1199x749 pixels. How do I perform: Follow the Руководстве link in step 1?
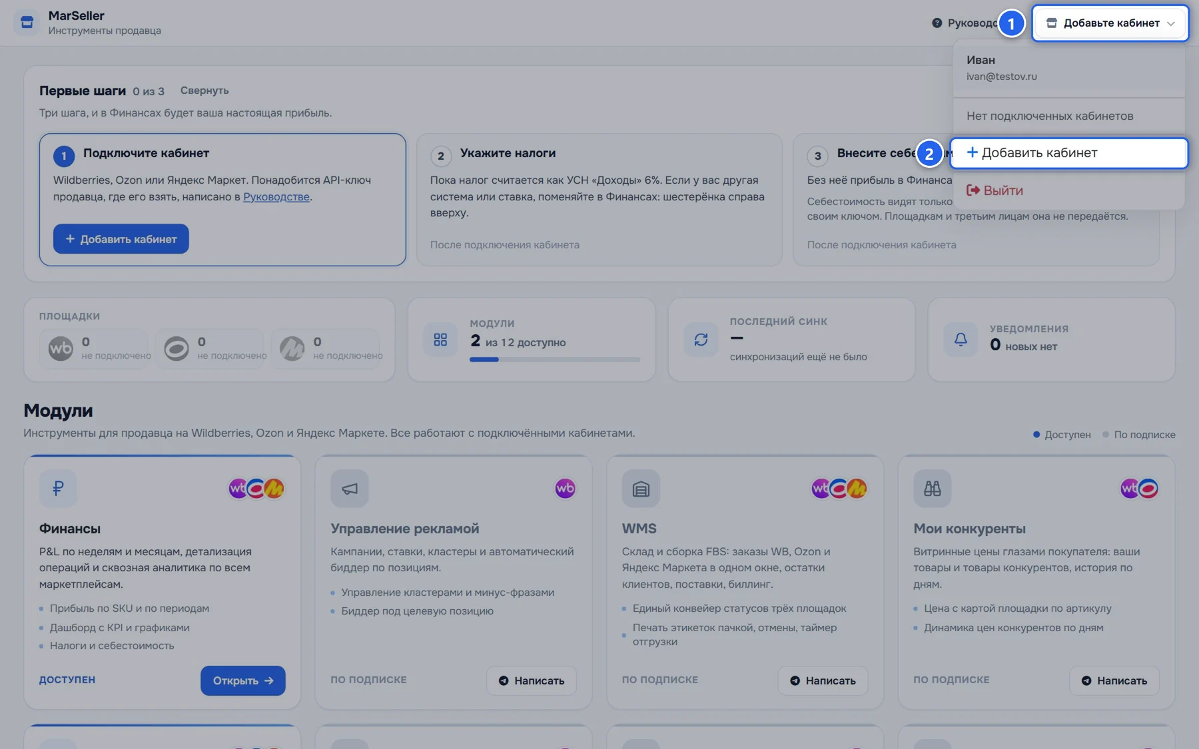coord(276,196)
